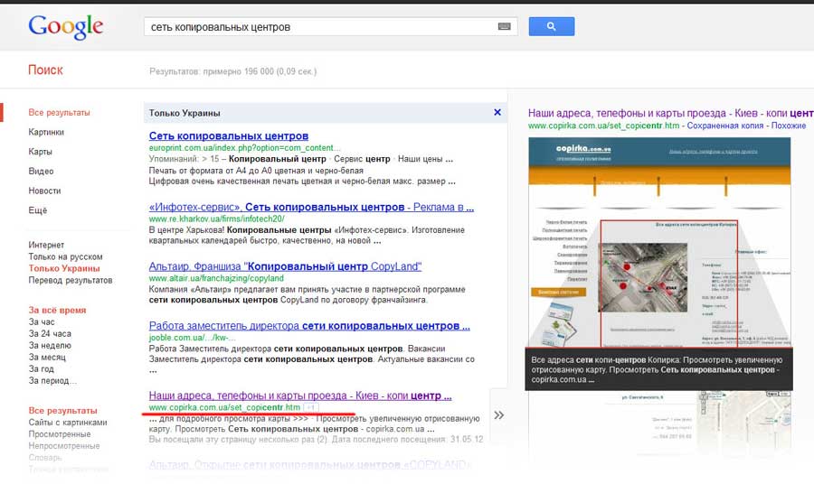Switch to 'Видео' search
Screen dimensions: 814x484
pyautogui.click(x=41, y=171)
